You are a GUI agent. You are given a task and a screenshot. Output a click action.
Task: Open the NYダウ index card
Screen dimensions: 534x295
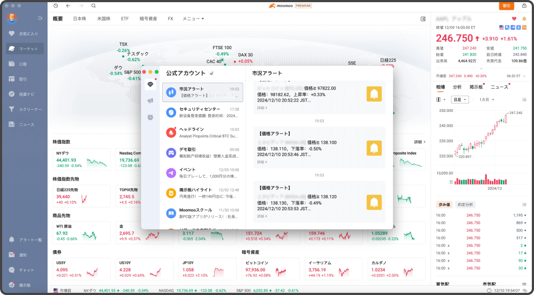point(82,159)
